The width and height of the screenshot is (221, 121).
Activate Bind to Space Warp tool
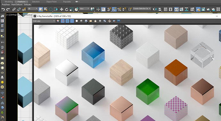(24, 9)
